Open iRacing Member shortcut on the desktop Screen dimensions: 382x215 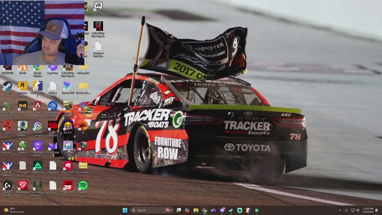pos(7,169)
